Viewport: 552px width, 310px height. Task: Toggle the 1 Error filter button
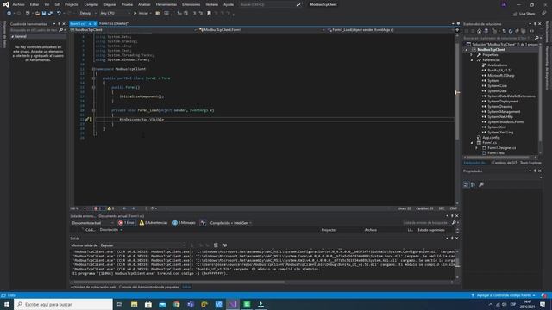(x=127, y=223)
